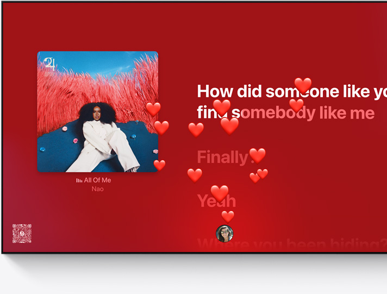Tap the heart directly above the profile avatar
Image resolution: width=387 pixels, height=294 pixels.
tap(228, 217)
